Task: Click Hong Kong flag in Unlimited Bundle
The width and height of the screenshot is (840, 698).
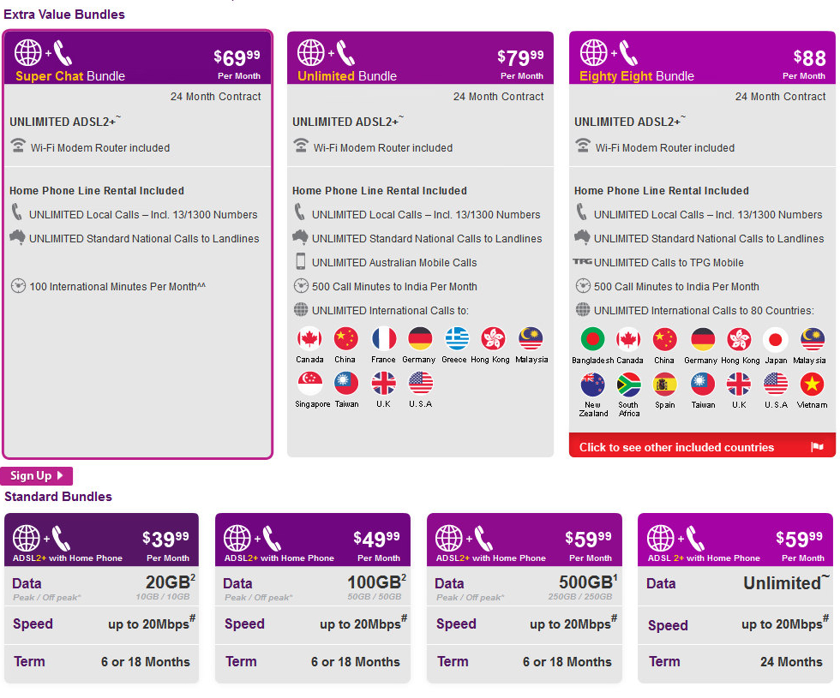Action: (493, 339)
